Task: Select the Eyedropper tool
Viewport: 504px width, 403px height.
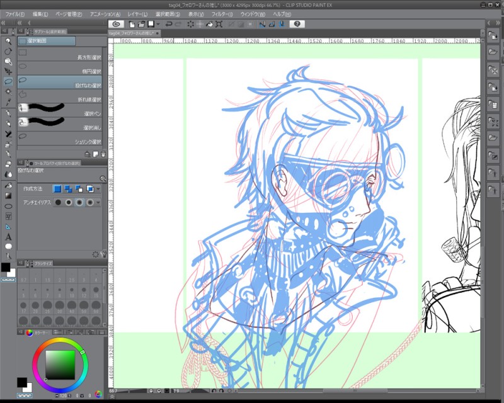Action: click(x=8, y=102)
